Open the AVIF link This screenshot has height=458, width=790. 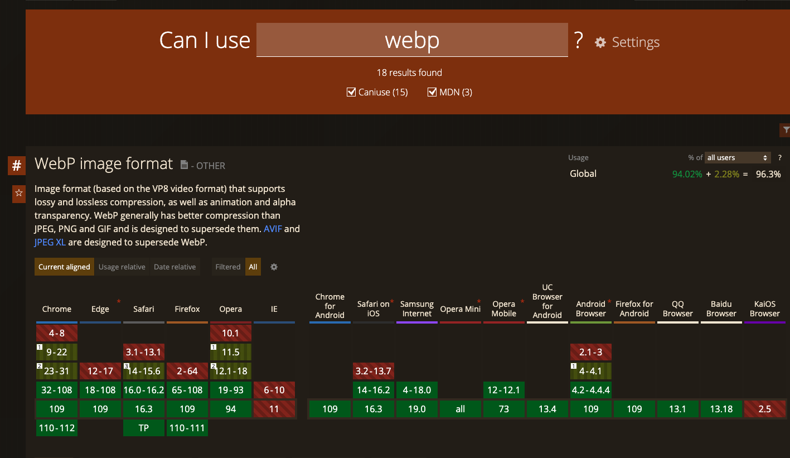point(273,229)
